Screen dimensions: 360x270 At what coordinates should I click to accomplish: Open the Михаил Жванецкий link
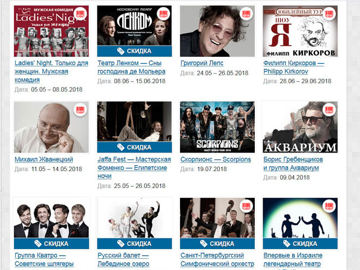pyautogui.click(x=44, y=159)
